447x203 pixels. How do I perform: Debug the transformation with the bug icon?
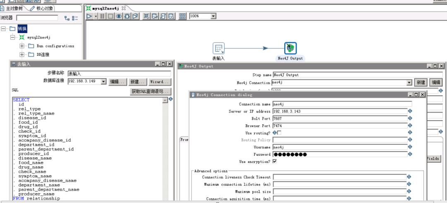127,16
